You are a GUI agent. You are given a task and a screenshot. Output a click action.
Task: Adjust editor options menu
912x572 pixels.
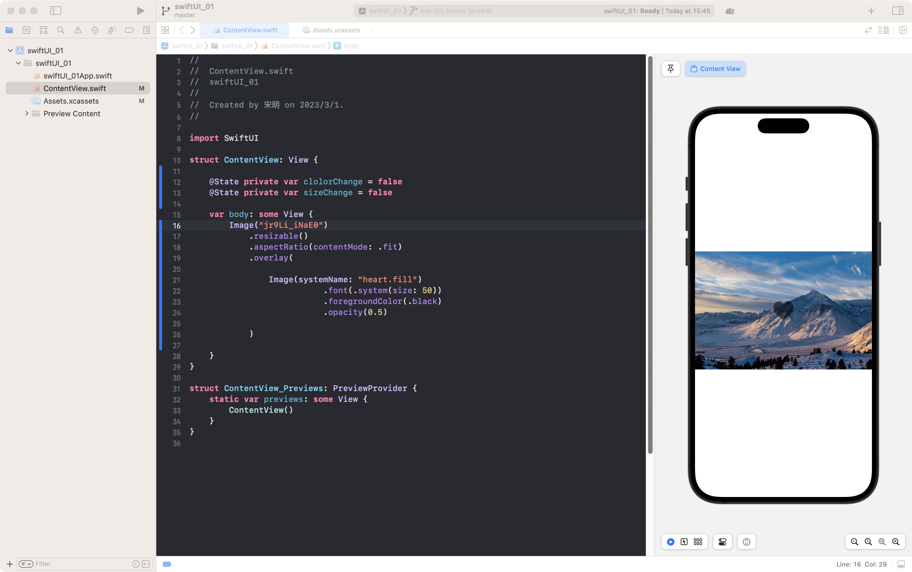[x=883, y=30]
